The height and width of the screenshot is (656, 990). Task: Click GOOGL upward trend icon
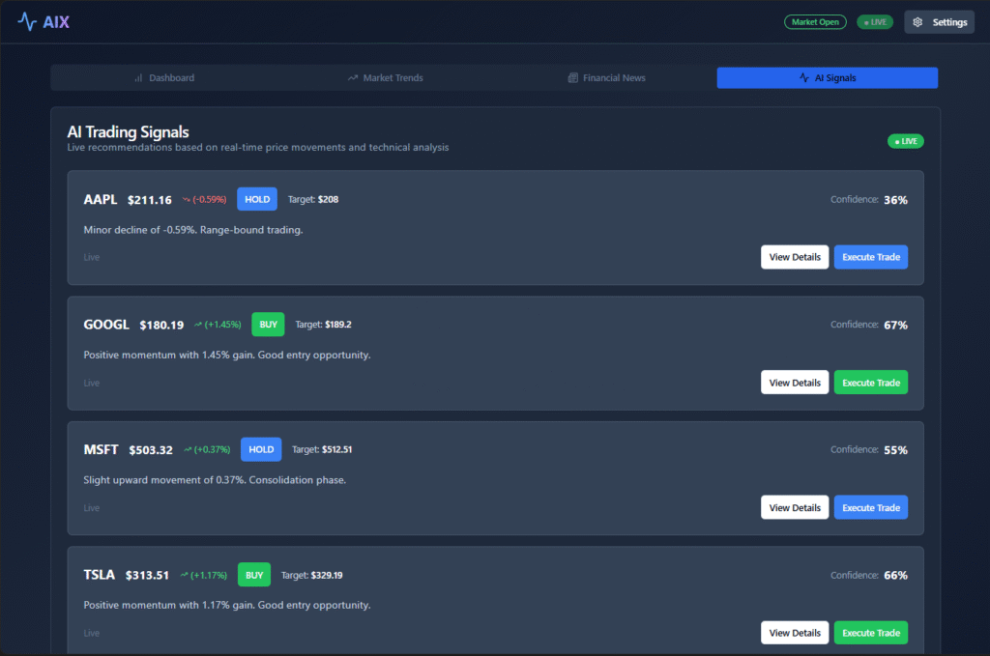pos(197,325)
